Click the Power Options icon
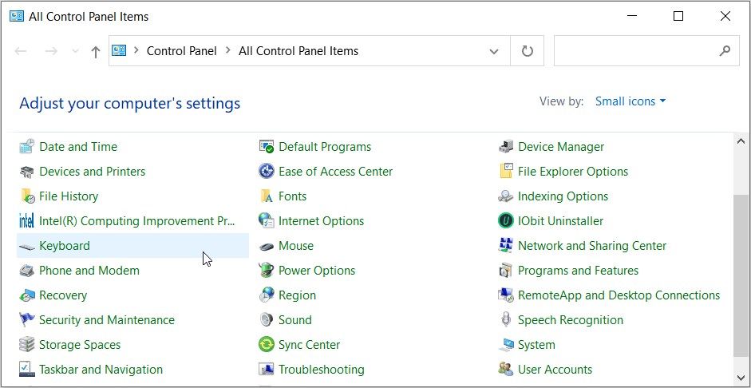 pyautogui.click(x=267, y=271)
